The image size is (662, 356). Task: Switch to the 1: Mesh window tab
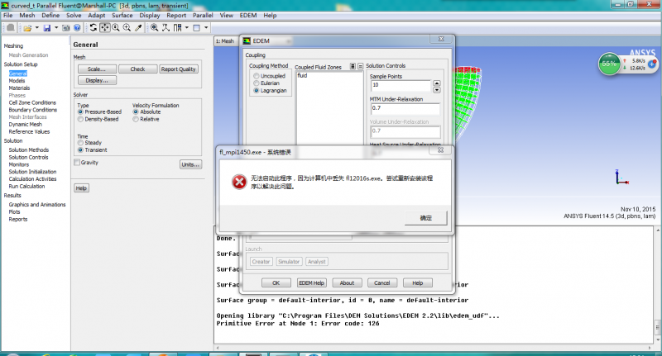pyautogui.click(x=224, y=40)
